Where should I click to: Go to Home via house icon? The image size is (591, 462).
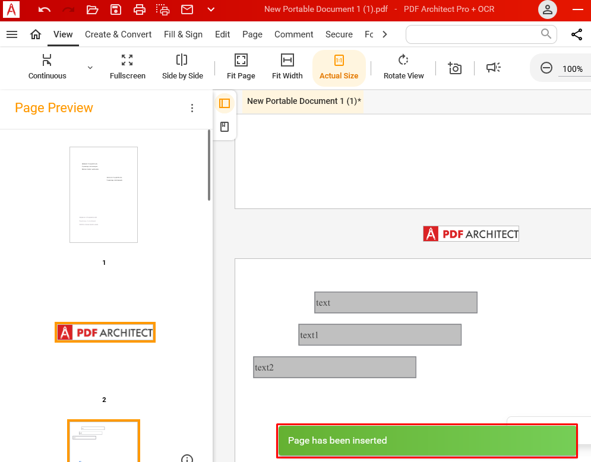tap(36, 34)
